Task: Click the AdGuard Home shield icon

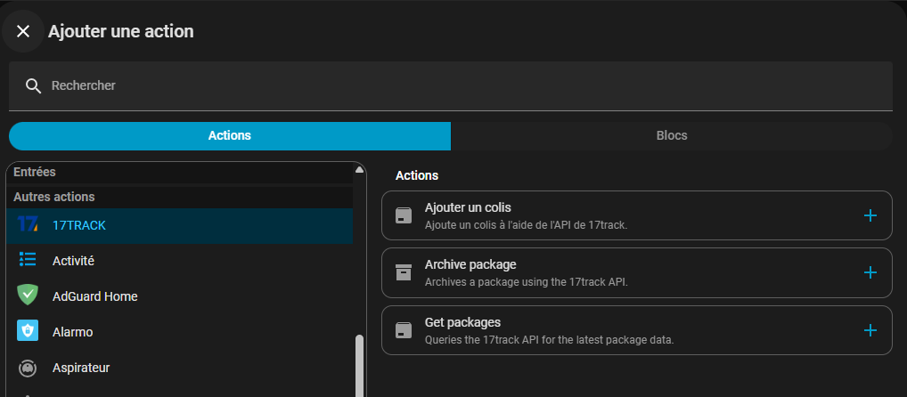Action: (28, 296)
